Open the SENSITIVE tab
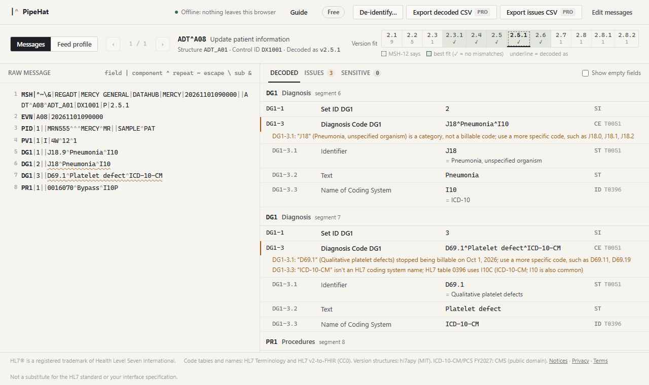The height and width of the screenshot is (385, 649). 361,73
